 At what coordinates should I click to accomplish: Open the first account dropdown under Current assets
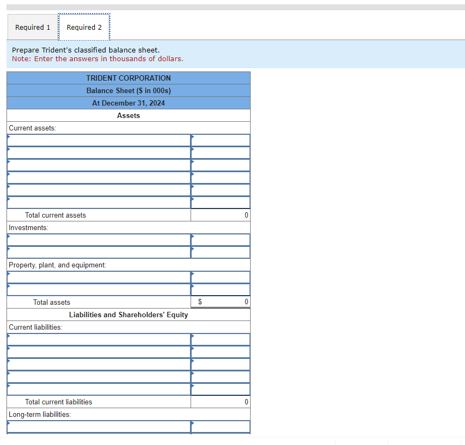coord(98,140)
